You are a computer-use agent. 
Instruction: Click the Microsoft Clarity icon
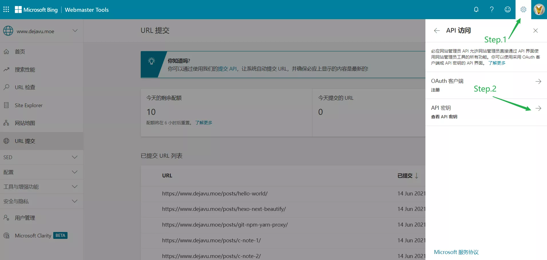(6, 235)
